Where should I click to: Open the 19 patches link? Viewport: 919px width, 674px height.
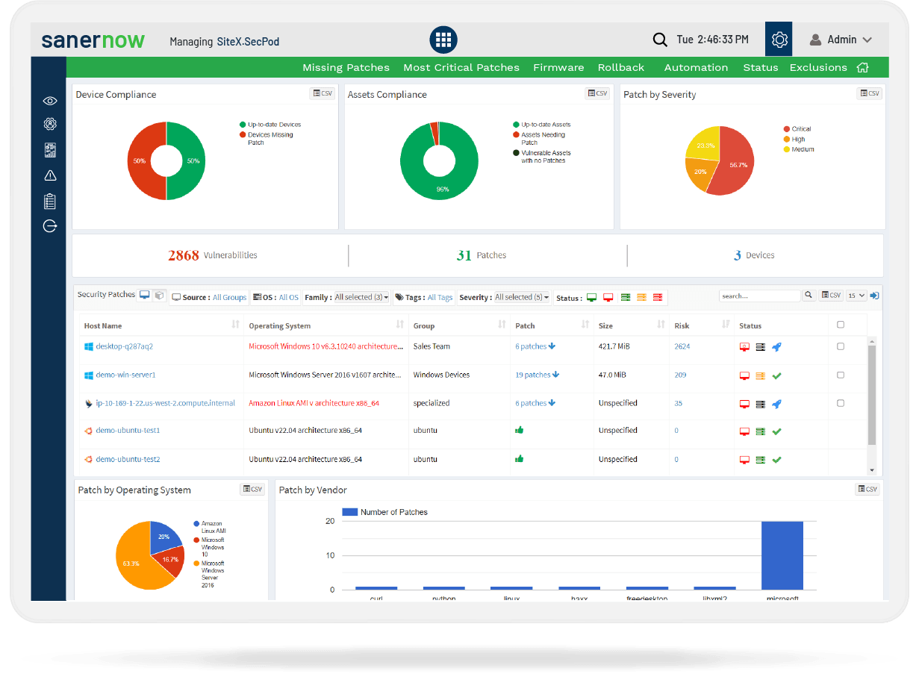coord(537,375)
